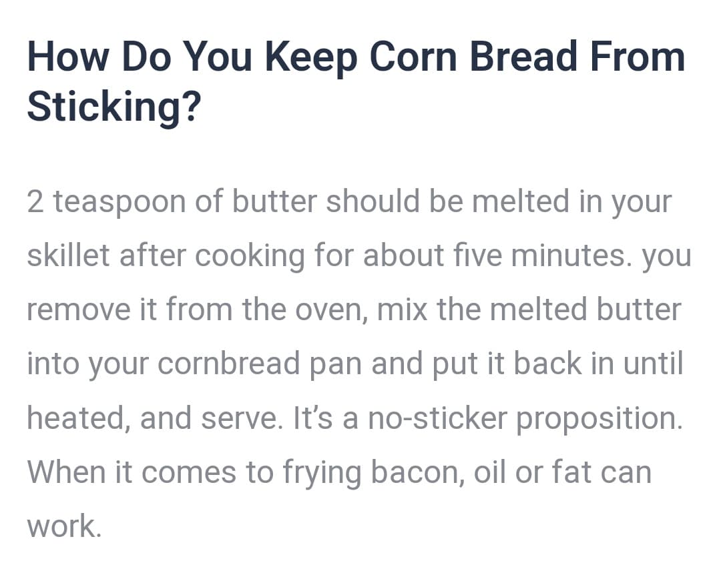Select the word "skillet" in the text
The width and height of the screenshot is (721, 571).
[68, 255]
